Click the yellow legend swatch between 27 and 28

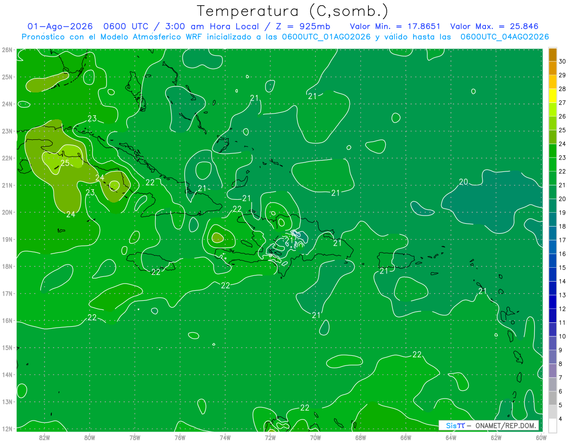click(552, 96)
